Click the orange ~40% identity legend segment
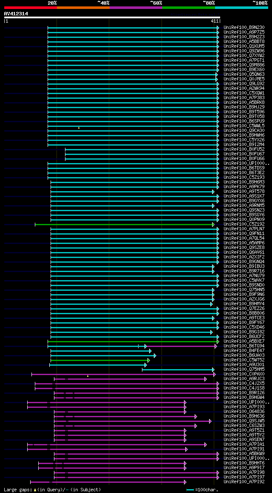The width and height of the screenshot is (272, 493). [83, 8]
